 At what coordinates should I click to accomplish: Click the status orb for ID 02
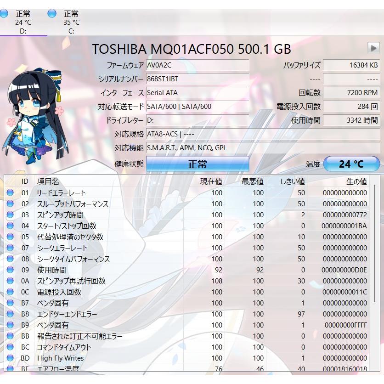(x=10, y=203)
